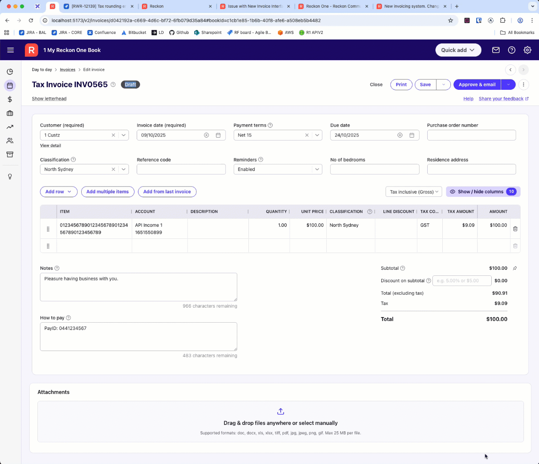
Task: Open the archive box sidebar icon
Action: pyautogui.click(x=10, y=154)
